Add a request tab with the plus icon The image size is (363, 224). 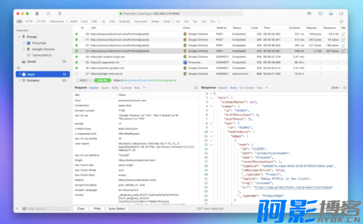[144, 88]
